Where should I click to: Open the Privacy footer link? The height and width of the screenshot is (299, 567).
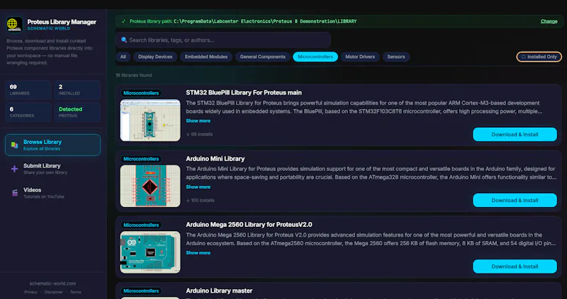[30, 292]
